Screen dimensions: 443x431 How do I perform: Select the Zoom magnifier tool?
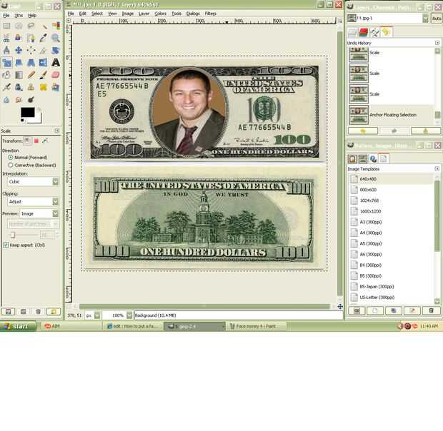56,38
